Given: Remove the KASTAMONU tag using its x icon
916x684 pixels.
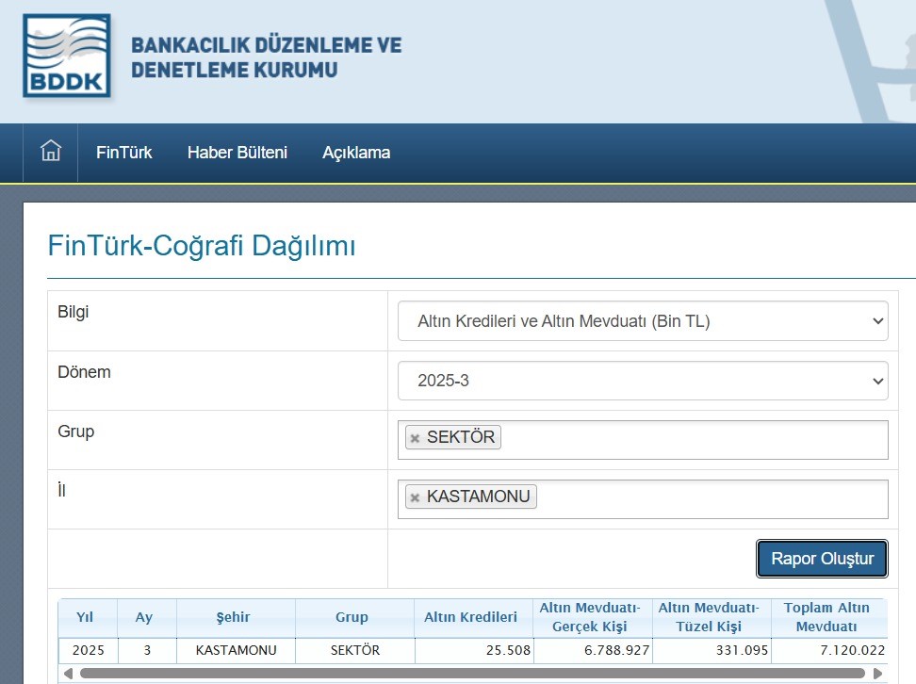Looking at the screenshot, I should tap(415, 496).
